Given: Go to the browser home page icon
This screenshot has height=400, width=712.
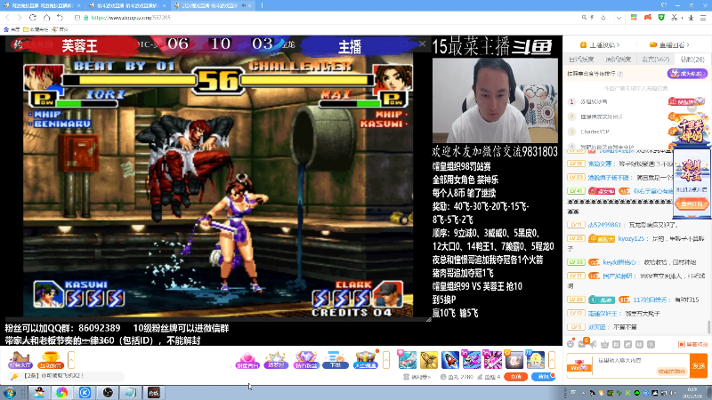Looking at the screenshot, I should coord(46,17).
